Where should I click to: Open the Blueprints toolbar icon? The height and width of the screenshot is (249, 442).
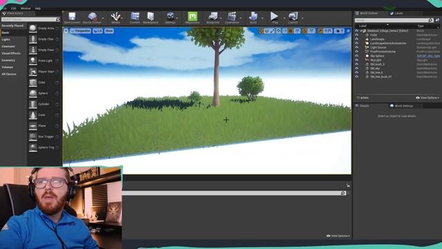tap(213, 17)
